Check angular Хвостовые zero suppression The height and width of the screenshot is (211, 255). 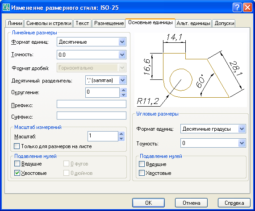[142, 173]
